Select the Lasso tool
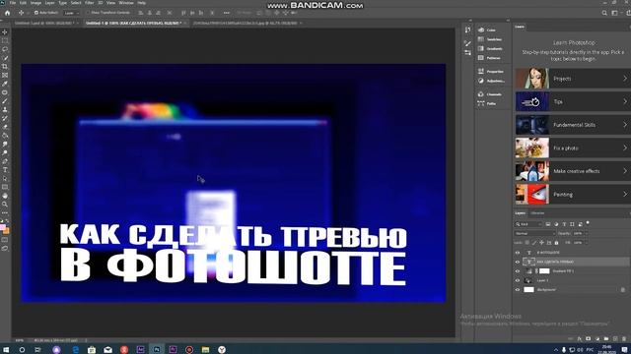Viewport: 631px width, 354px height. click(x=5, y=49)
